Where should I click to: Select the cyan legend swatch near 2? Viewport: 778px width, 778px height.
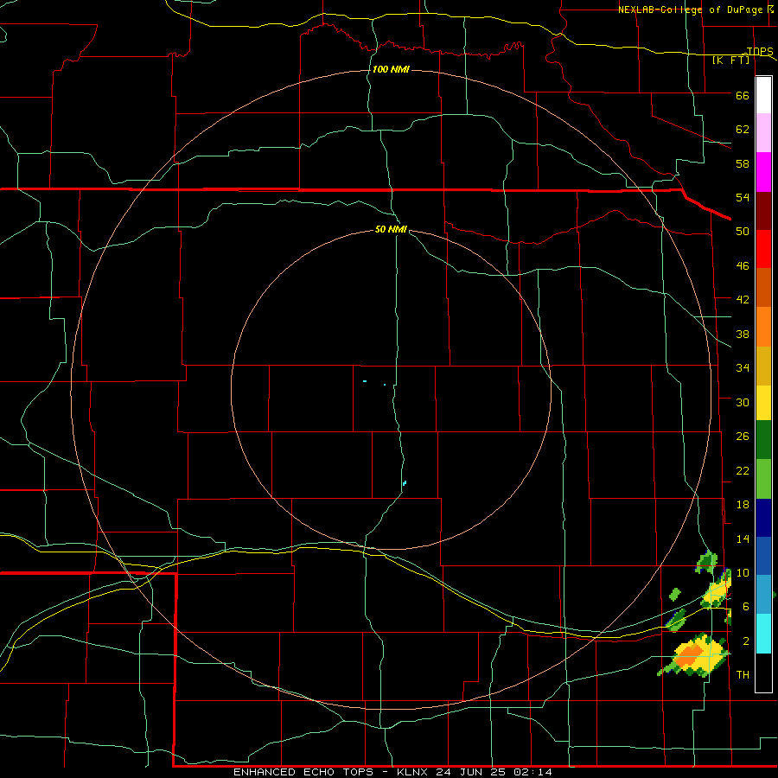click(763, 634)
